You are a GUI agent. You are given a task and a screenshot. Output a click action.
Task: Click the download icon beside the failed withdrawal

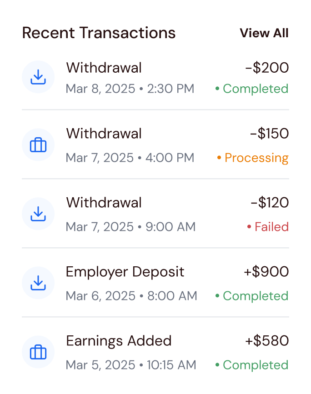(x=38, y=214)
